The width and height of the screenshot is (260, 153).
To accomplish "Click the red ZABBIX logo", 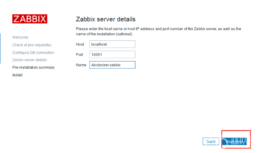I will pos(30,19).
